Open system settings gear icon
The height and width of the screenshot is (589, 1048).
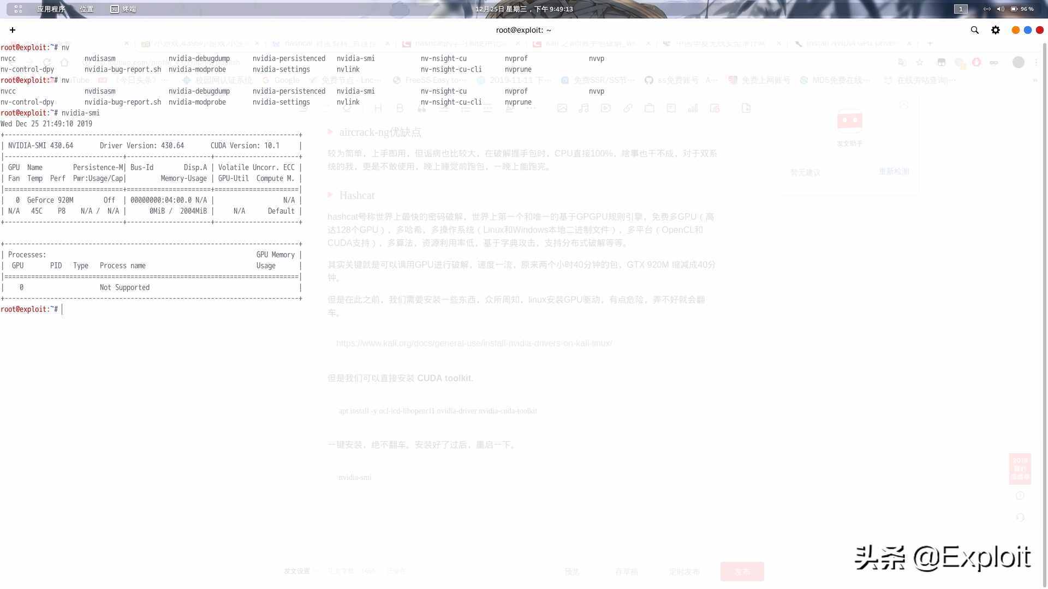996,29
